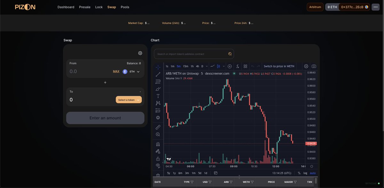This screenshot has width=384, height=188.
Task: Select the brush drawing tool
Action: point(158,89)
